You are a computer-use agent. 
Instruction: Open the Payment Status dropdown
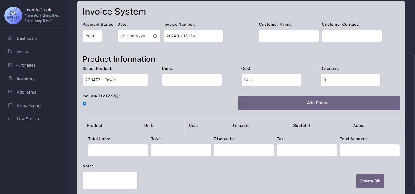click(x=92, y=36)
